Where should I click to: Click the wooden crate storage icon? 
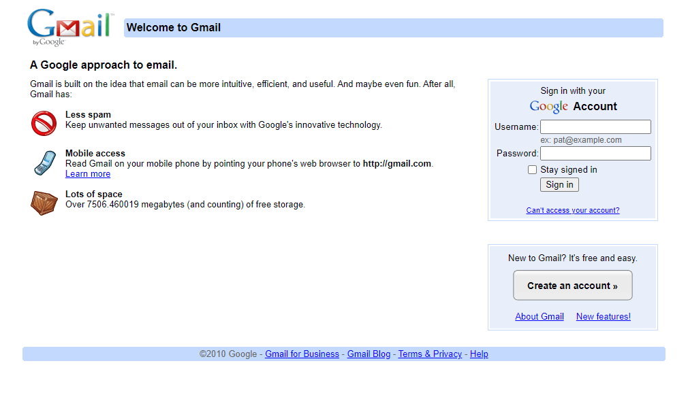(44, 203)
